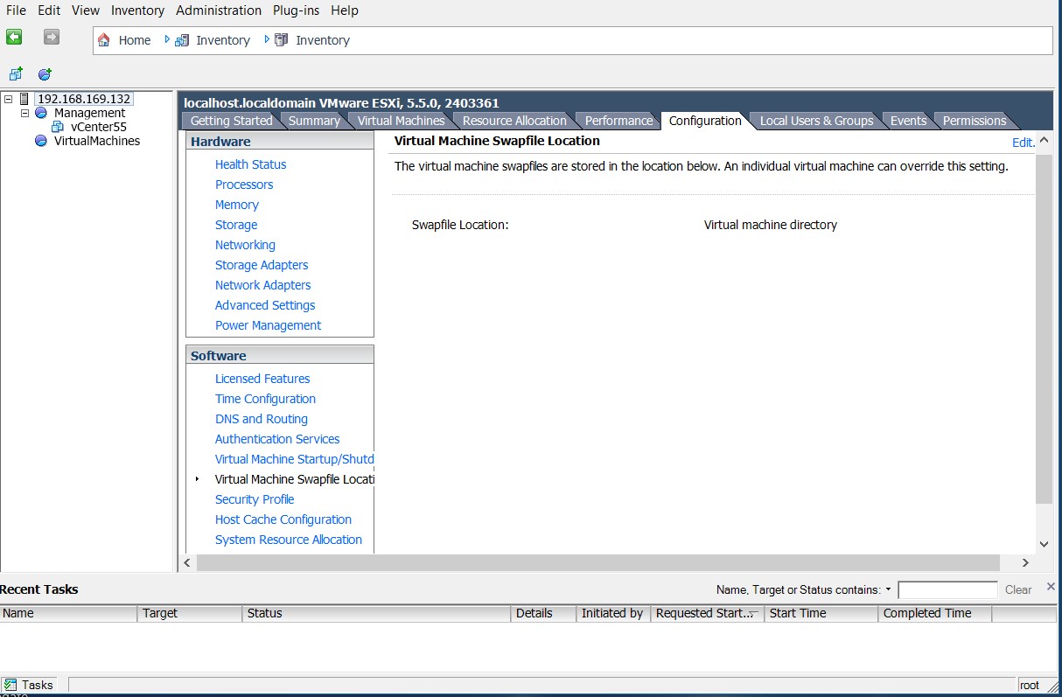Open the Administration menu
The width and height of the screenshot is (1062, 697).
218,10
